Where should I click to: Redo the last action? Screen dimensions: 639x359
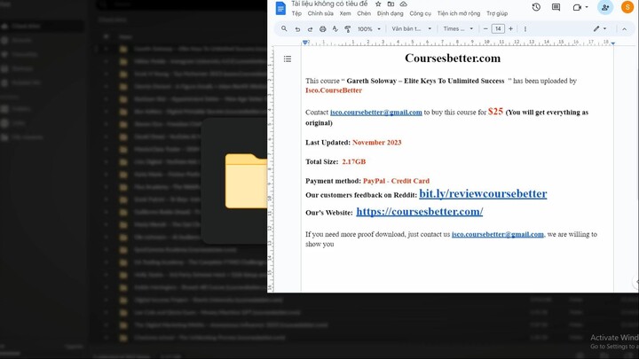pyautogui.click(x=310, y=29)
